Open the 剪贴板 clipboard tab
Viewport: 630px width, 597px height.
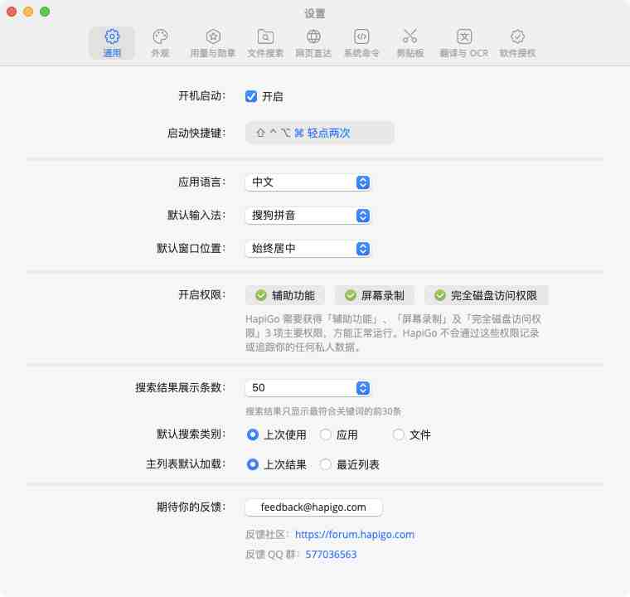[x=409, y=43]
